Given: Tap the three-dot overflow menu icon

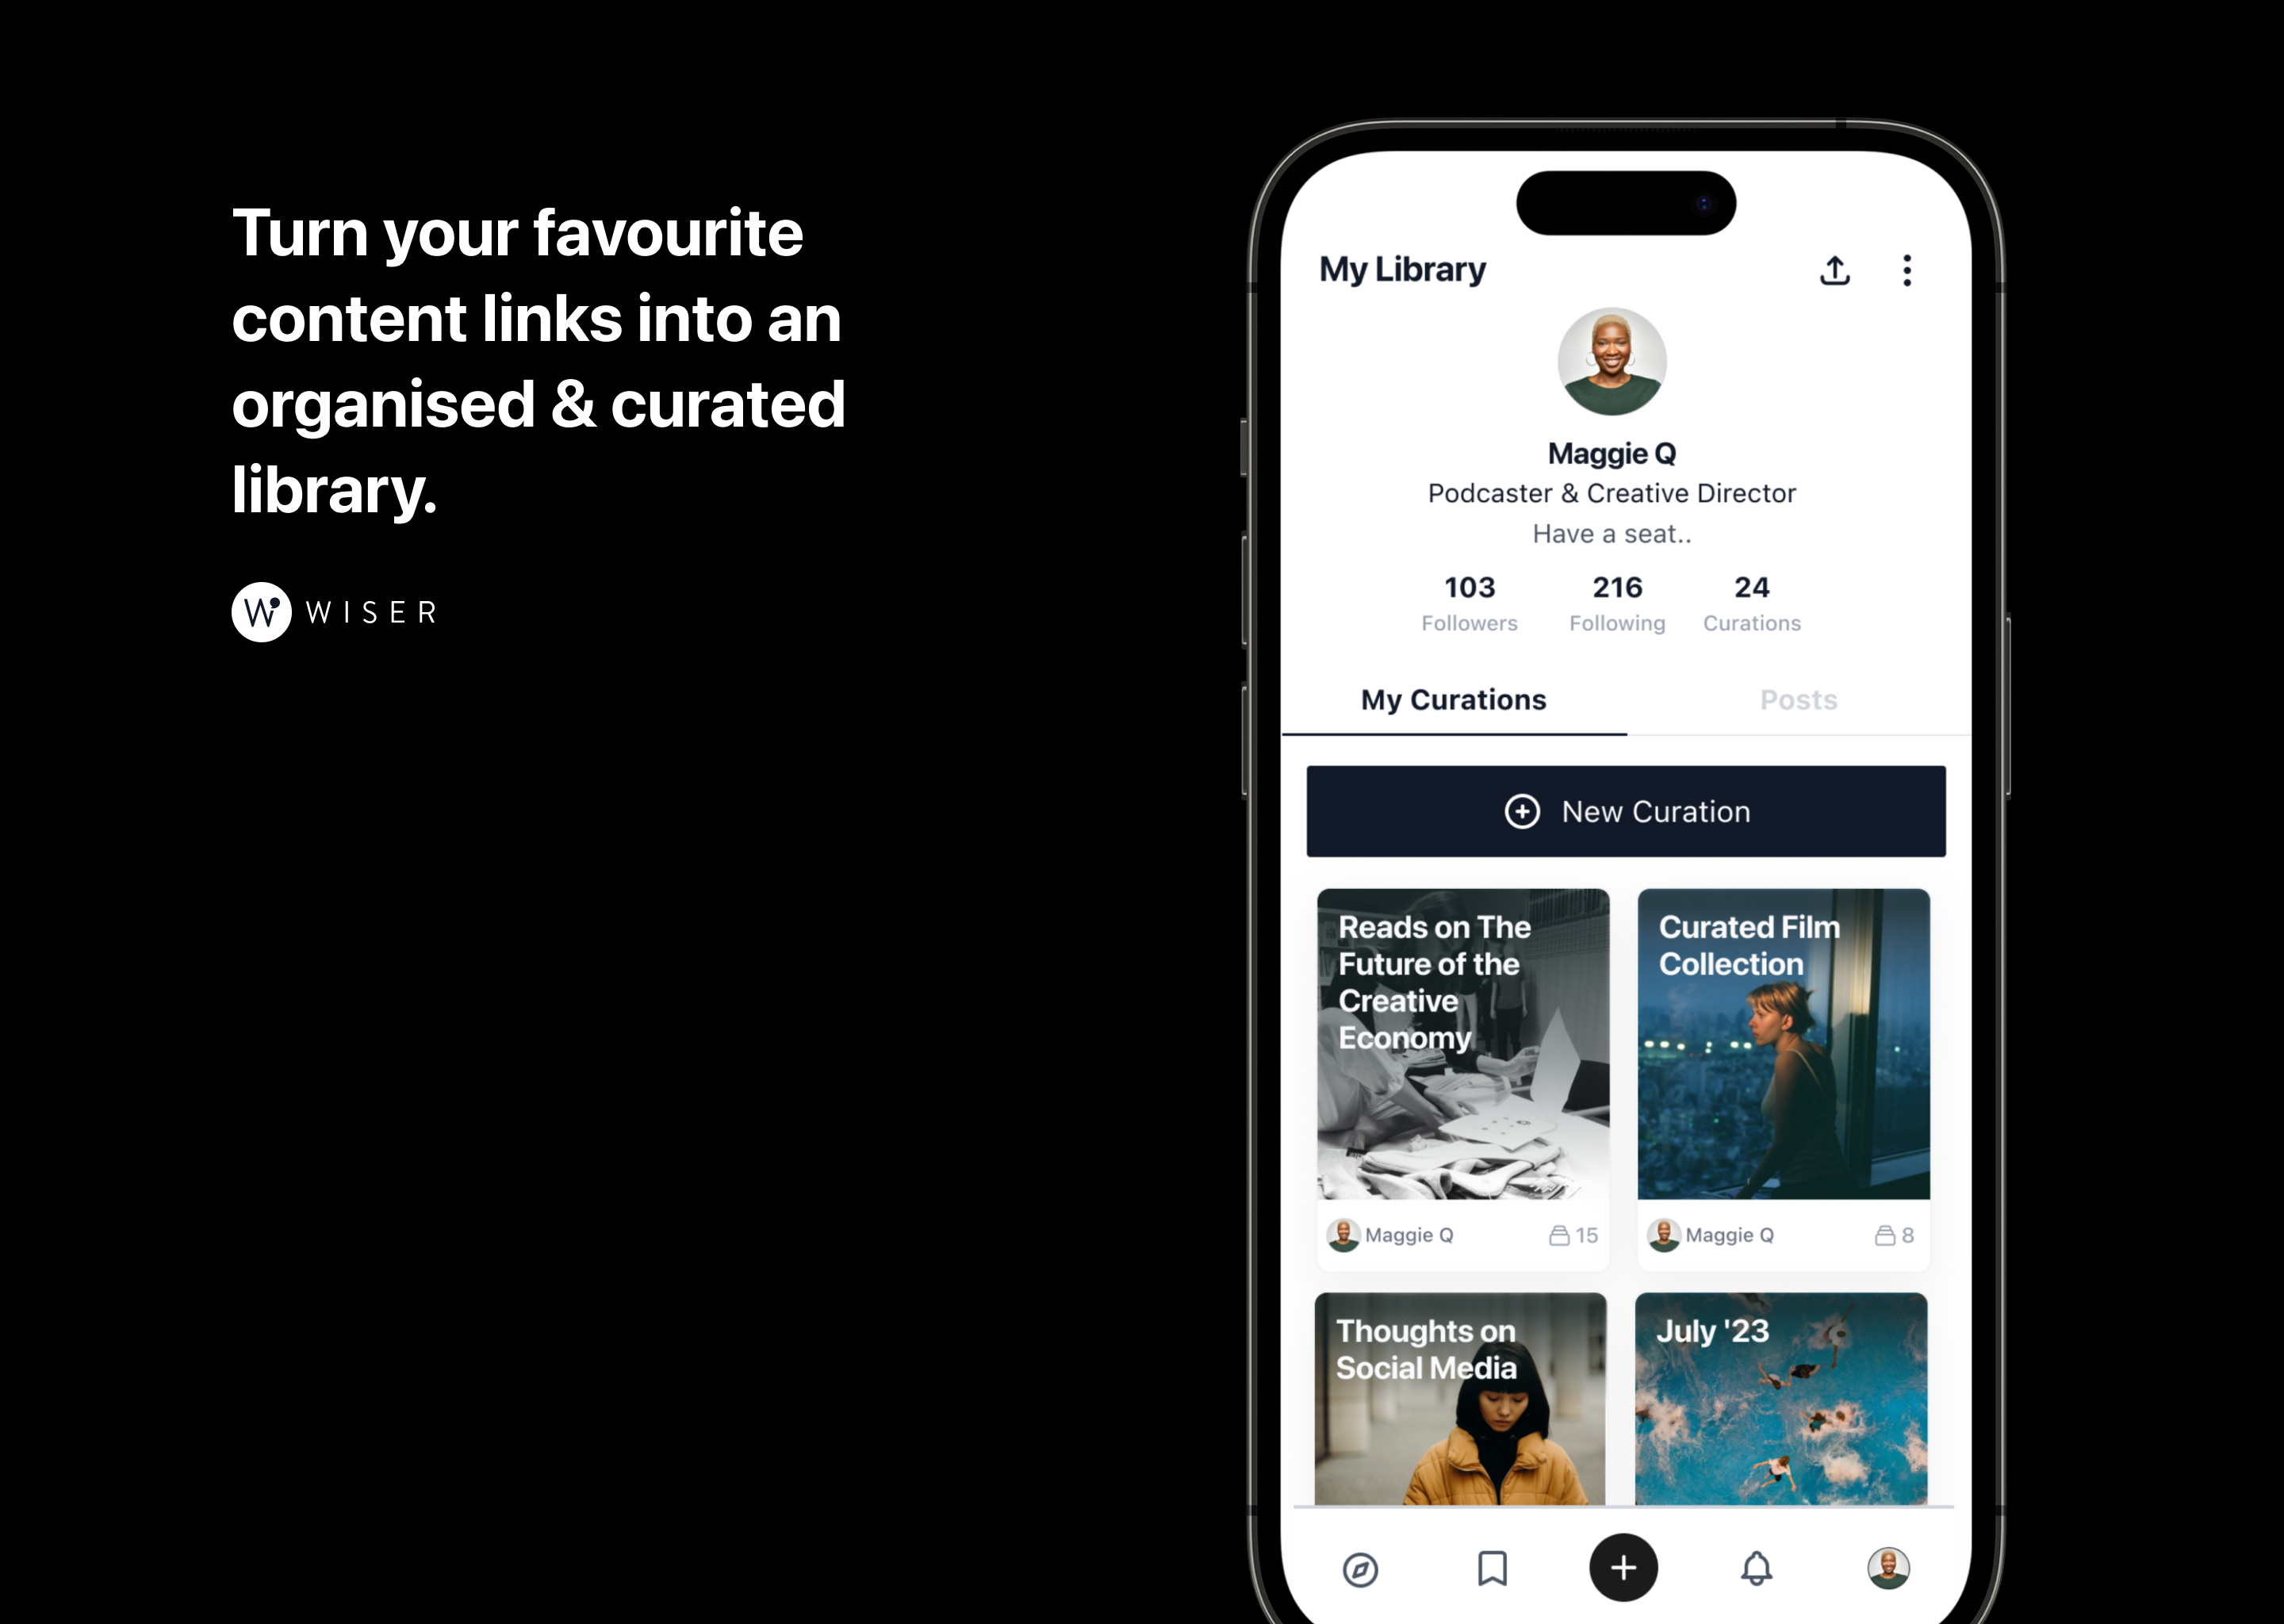Looking at the screenshot, I should coord(1907,270).
